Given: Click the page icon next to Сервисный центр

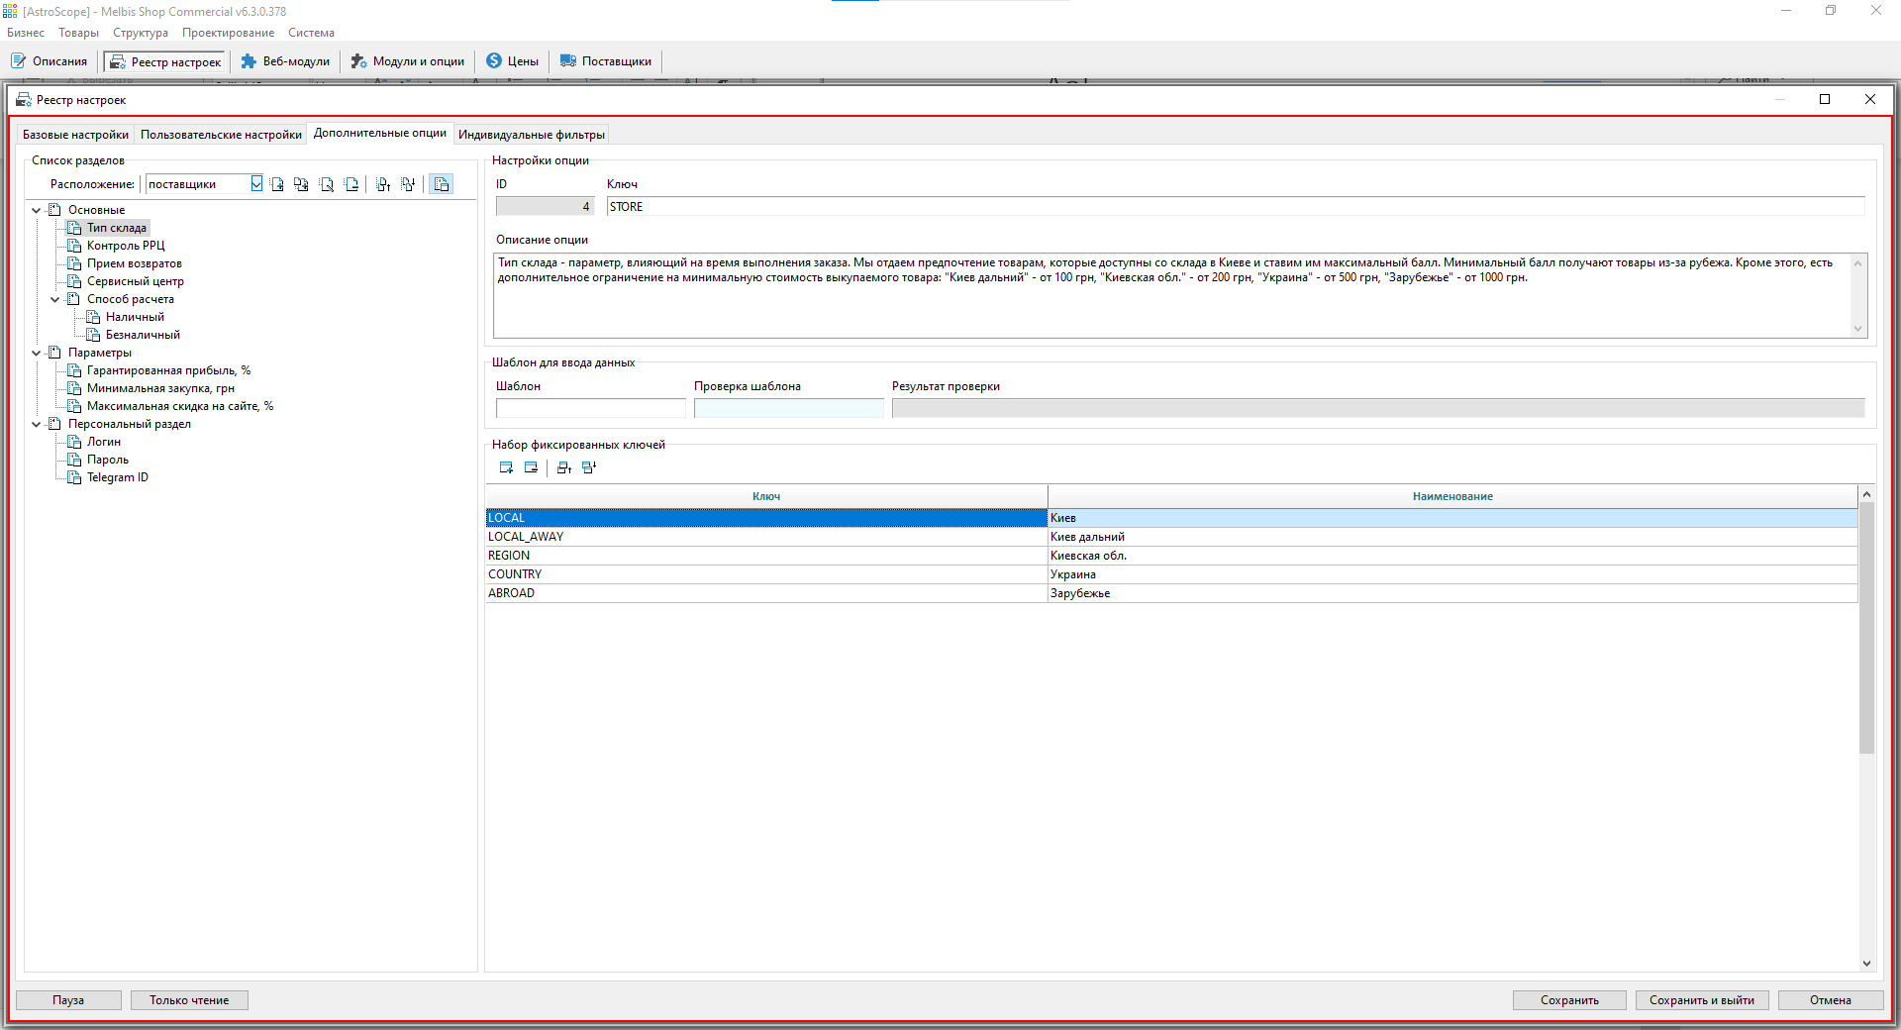Looking at the screenshot, I should [x=74, y=281].
